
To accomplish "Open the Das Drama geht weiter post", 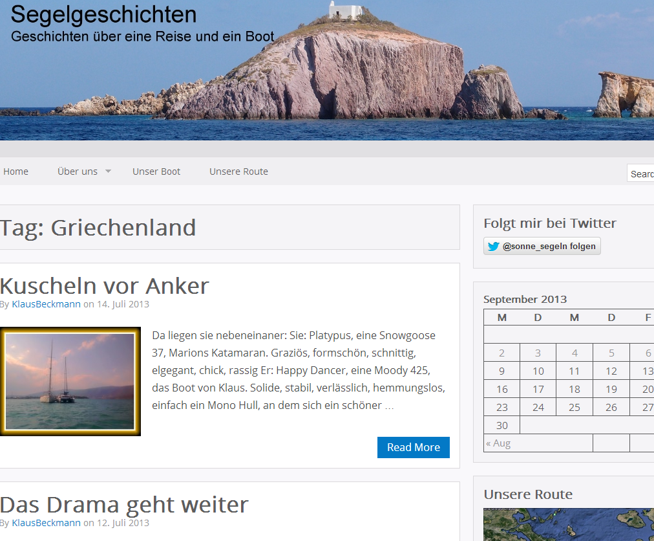I will coord(124,505).
